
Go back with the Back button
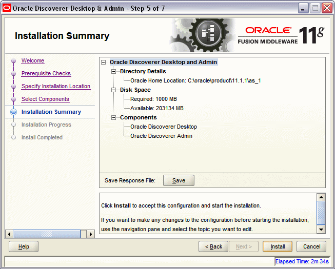(213, 246)
